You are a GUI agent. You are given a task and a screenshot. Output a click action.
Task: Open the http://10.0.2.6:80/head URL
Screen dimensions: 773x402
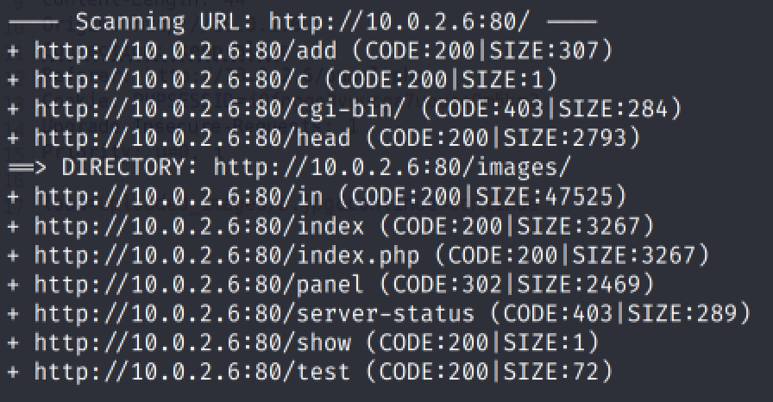pyautogui.click(x=192, y=138)
